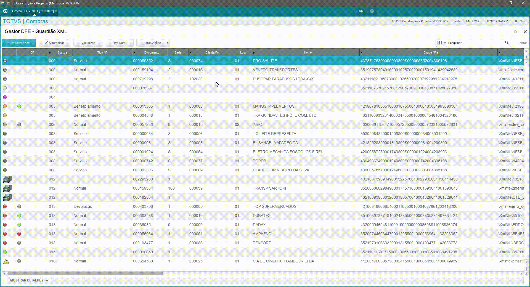This screenshot has width=530, height=287.
Task: Click orange status icon of TKA GUINDASTES row
Action: click(x=5, y=115)
